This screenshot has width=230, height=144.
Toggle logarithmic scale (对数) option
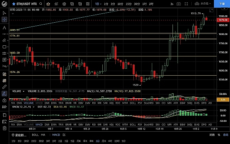212,135
